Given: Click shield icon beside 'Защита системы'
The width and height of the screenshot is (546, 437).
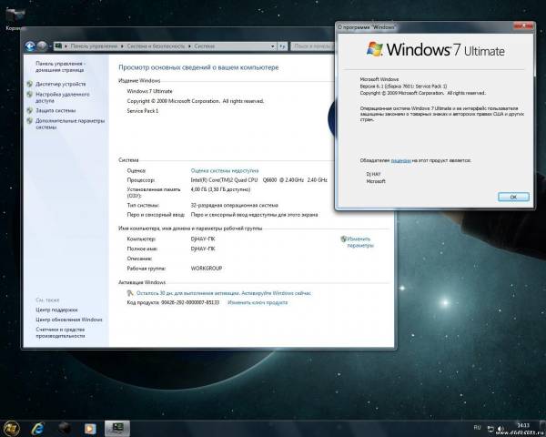Looking at the screenshot, I should click(x=30, y=110).
